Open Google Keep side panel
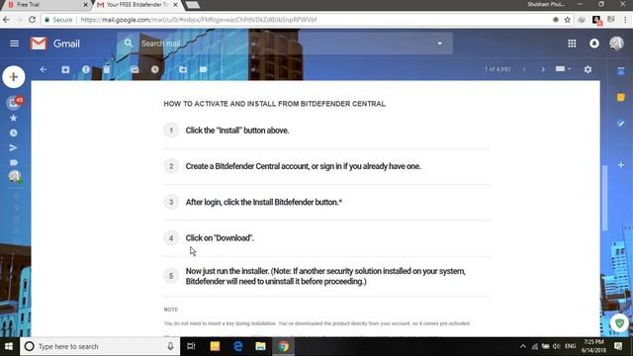Viewport: 633px width, 356px height. pyautogui.click(x=621, y=97)
